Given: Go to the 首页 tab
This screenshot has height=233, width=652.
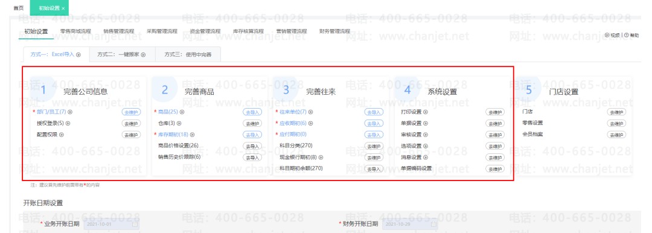Looking at the screenshot, I should (x=18, y=8).
